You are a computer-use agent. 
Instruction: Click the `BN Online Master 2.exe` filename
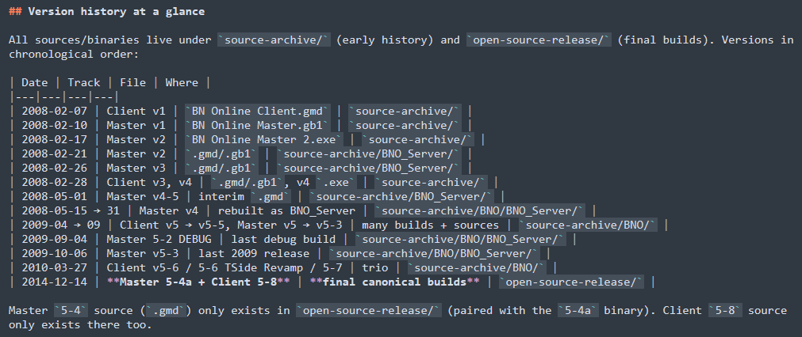[264, 140]
